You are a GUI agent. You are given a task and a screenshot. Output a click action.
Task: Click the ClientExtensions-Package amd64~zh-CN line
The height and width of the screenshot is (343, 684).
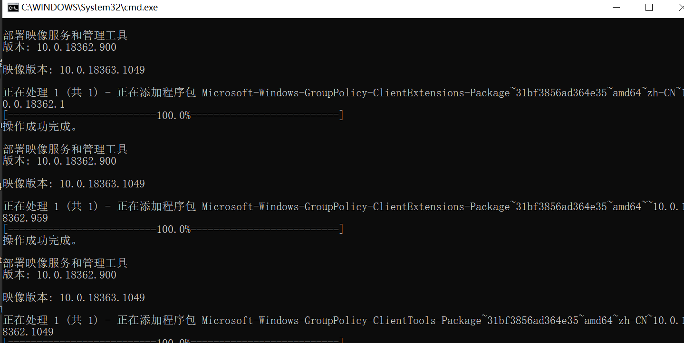(x=343, y=93)
